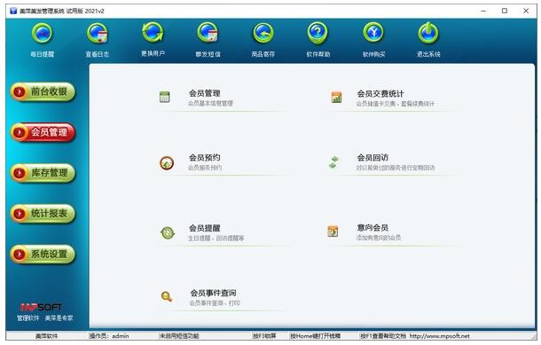Click the 意向会员 orange card icon
Viewport: 541px width, 345px height.
point(333,231)
